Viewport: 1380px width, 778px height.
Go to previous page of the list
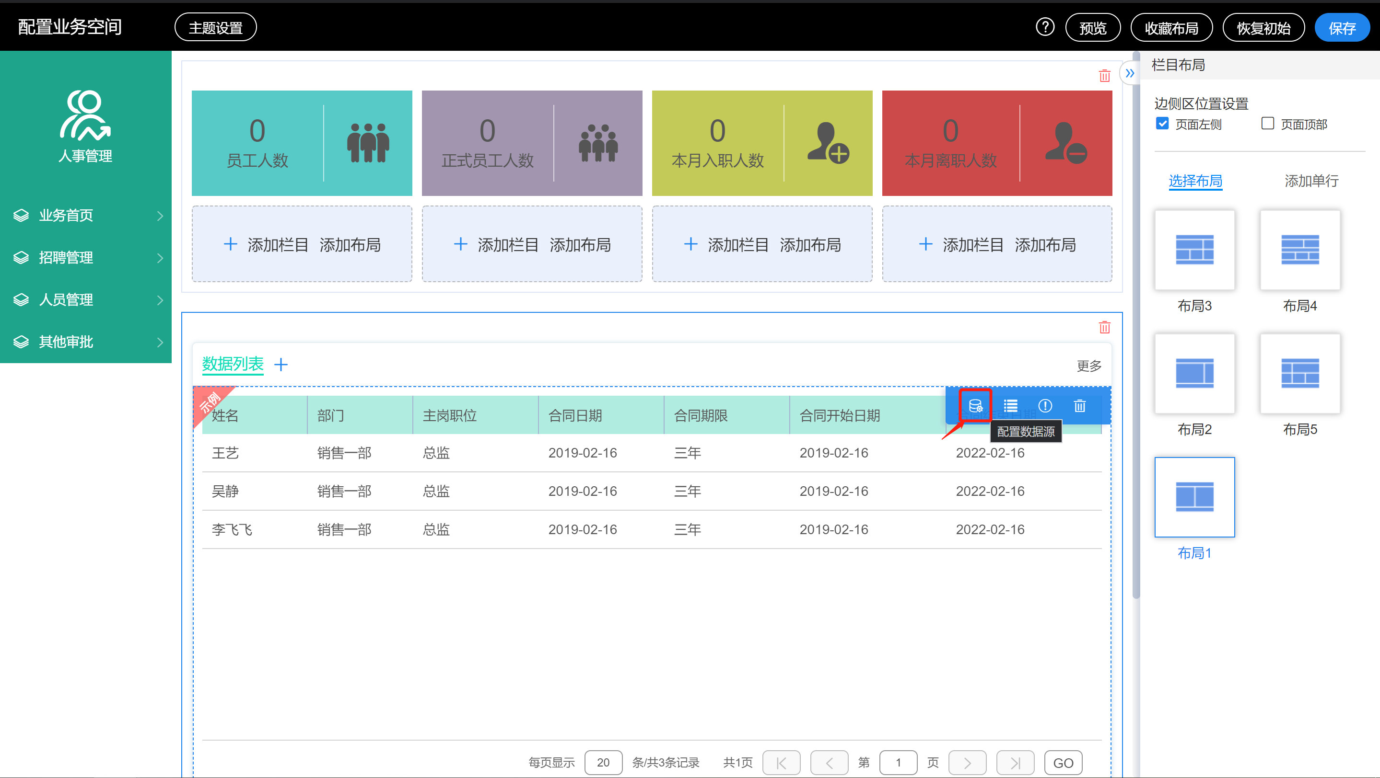[829, 762]
